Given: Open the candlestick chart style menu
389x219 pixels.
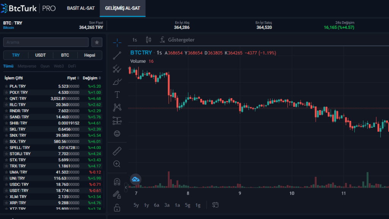Looking at the screenshot, I should [149, 40].
